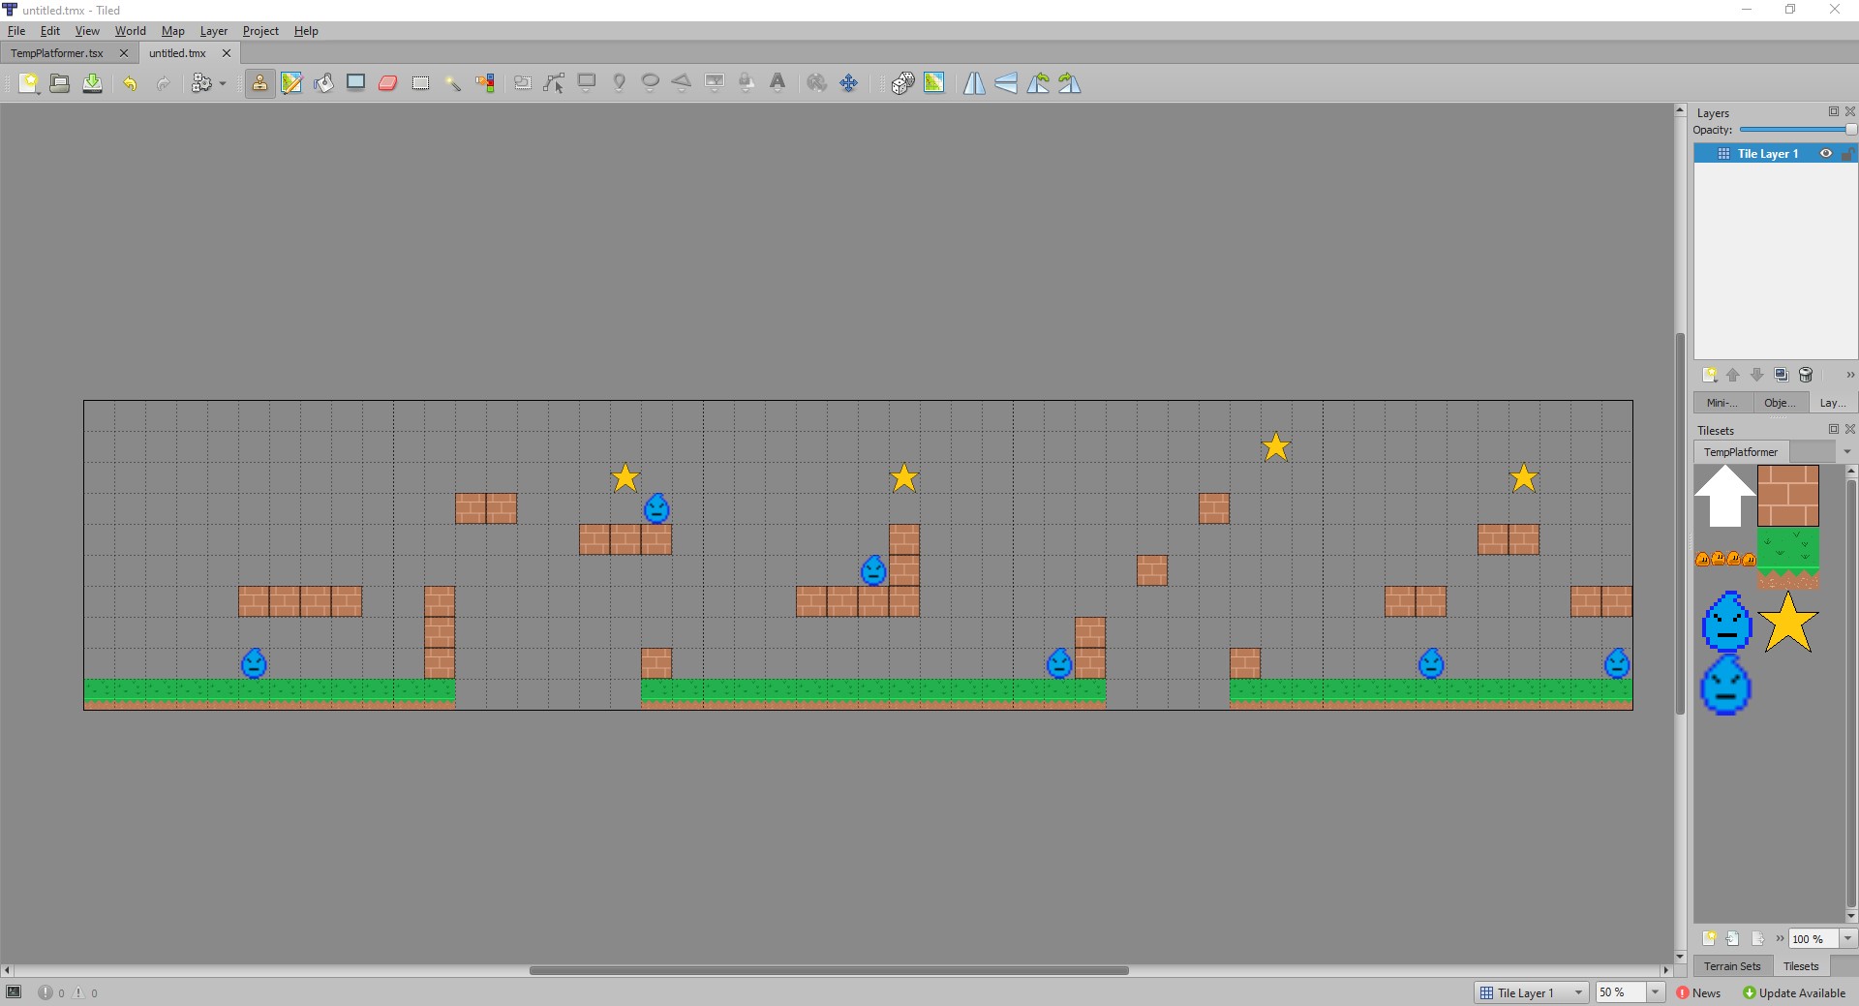Switch to the TempPlatformer.tsx tab
This screenshot has width=1859, height=1006.
[57, 53]
